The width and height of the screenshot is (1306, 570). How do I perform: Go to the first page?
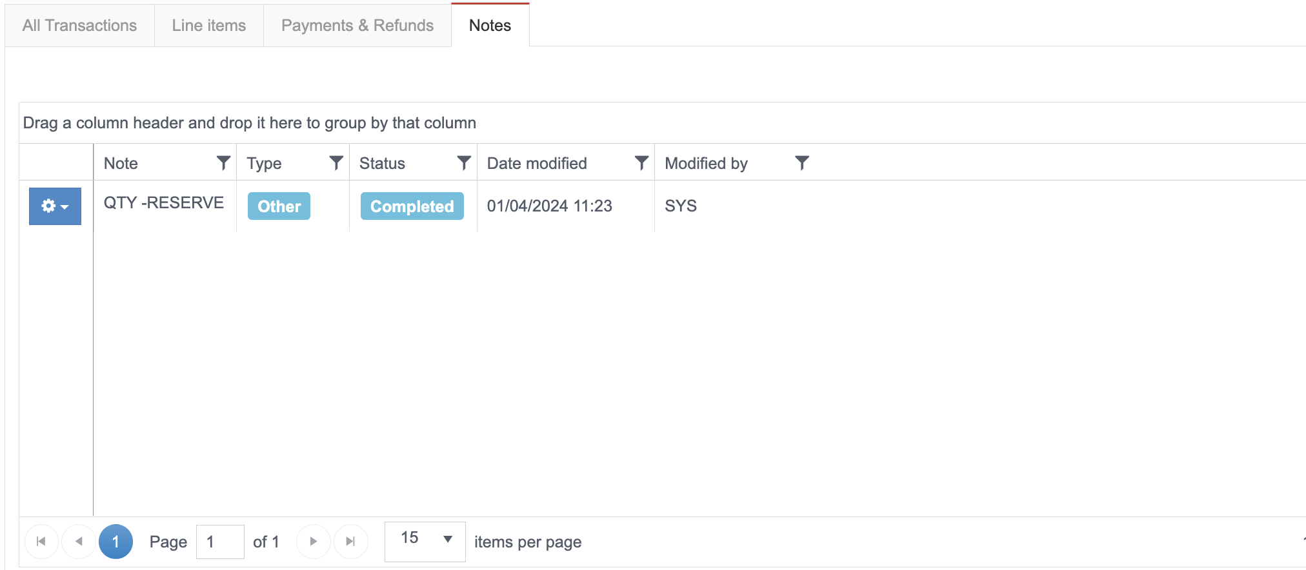(41, 542)
